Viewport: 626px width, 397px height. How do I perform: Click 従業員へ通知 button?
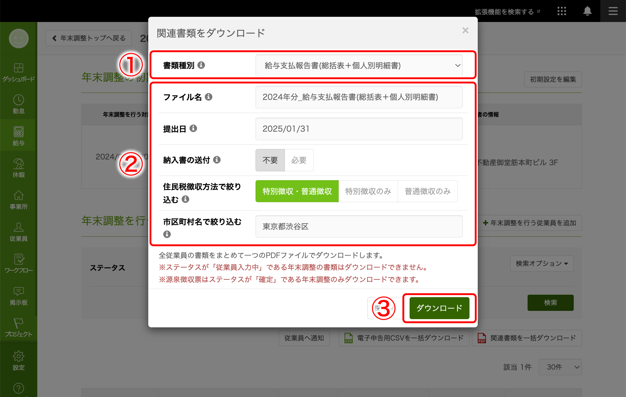pyautogui.click(x=304, y=338)
